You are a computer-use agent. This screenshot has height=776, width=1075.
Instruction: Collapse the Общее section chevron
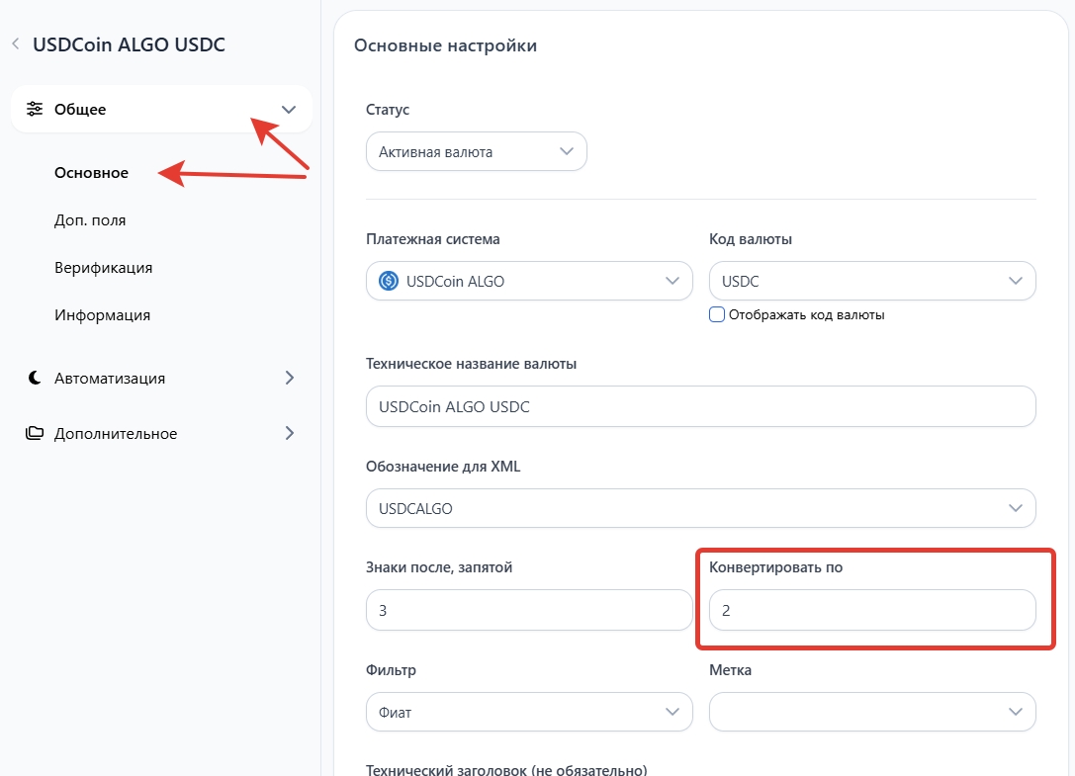point(289,109)
